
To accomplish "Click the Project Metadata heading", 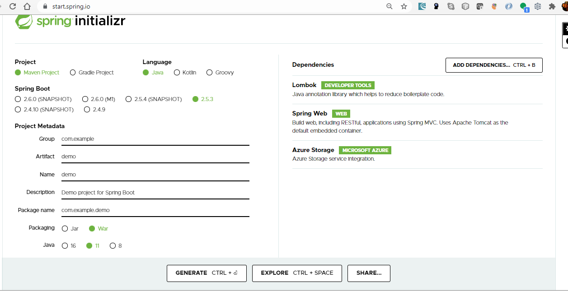I will [x=40, y=126].
